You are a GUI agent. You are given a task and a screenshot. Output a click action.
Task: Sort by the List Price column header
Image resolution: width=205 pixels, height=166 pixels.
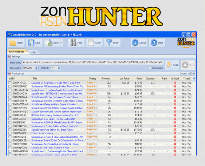pos(124,79)
